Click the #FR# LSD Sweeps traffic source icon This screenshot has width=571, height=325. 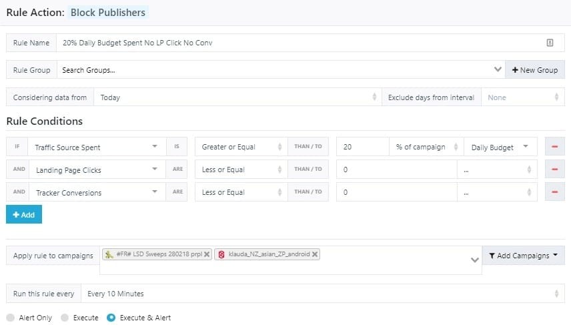coord(109,254)
